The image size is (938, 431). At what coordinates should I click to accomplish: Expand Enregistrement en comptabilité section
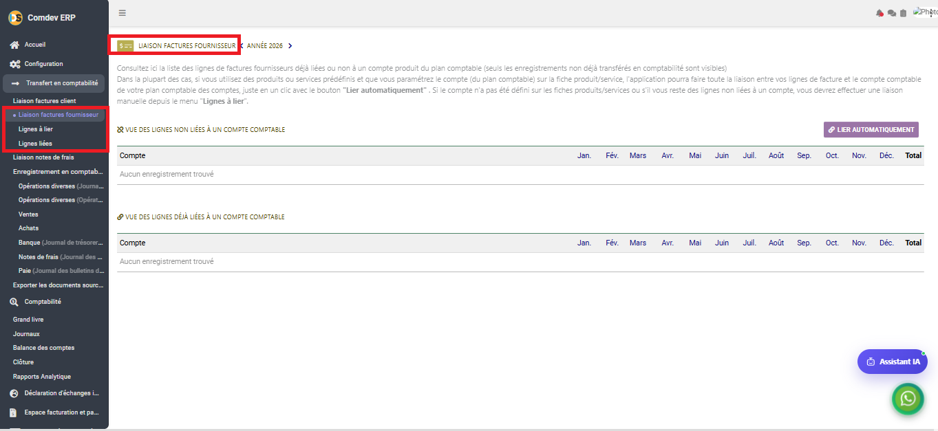58,172
